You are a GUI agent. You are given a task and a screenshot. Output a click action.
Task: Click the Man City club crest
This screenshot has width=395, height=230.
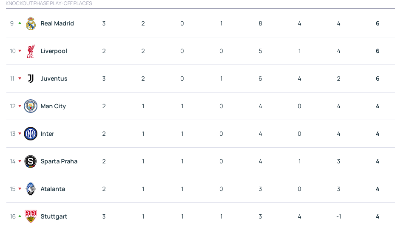(x=31, y=106)
